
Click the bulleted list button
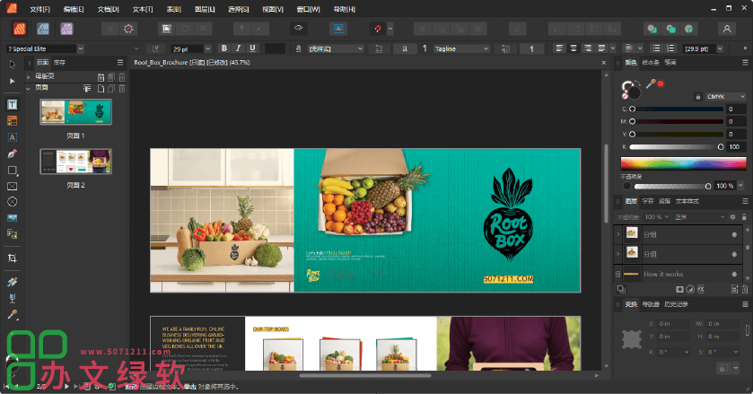pyautogui.click(x=656, y=48)
